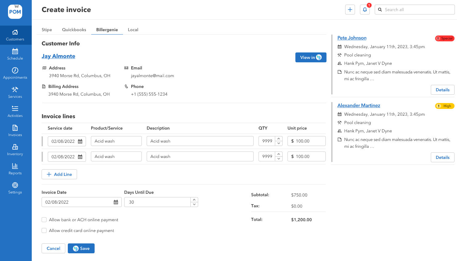Open the Customers section in the sidebar
The width and height of the screenshot is (457, 261).
point(15,35)
